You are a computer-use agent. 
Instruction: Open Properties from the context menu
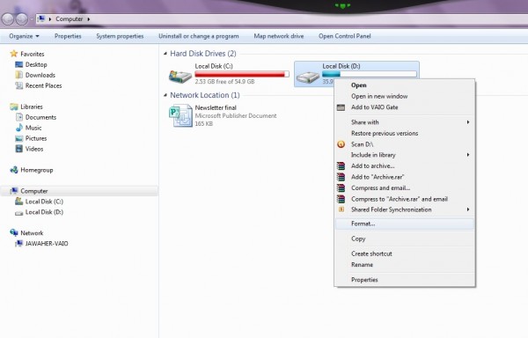364,280
